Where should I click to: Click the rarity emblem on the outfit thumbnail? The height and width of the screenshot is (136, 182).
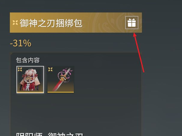(x=20, y=69)
